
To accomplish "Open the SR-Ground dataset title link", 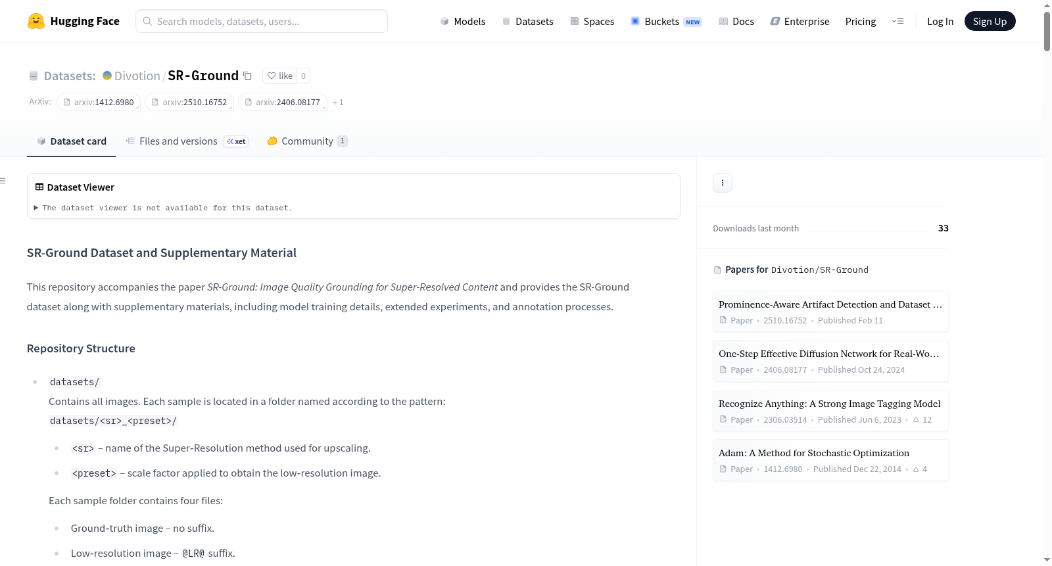I will 203,76.
